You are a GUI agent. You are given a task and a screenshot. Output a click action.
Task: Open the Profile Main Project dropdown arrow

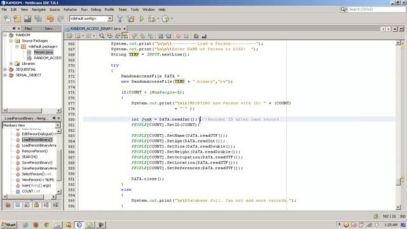coord(172,18)
